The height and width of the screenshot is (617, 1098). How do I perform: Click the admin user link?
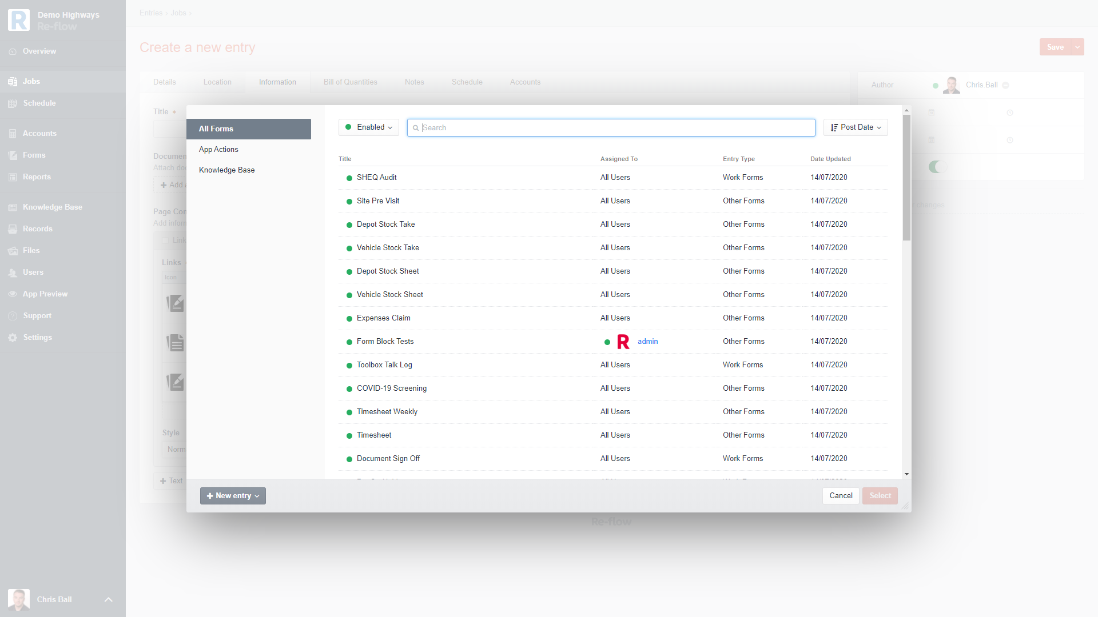(647, 342)
